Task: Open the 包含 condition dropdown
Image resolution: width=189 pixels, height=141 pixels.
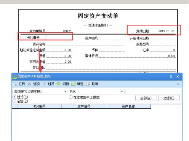Action: click(122, 92)
